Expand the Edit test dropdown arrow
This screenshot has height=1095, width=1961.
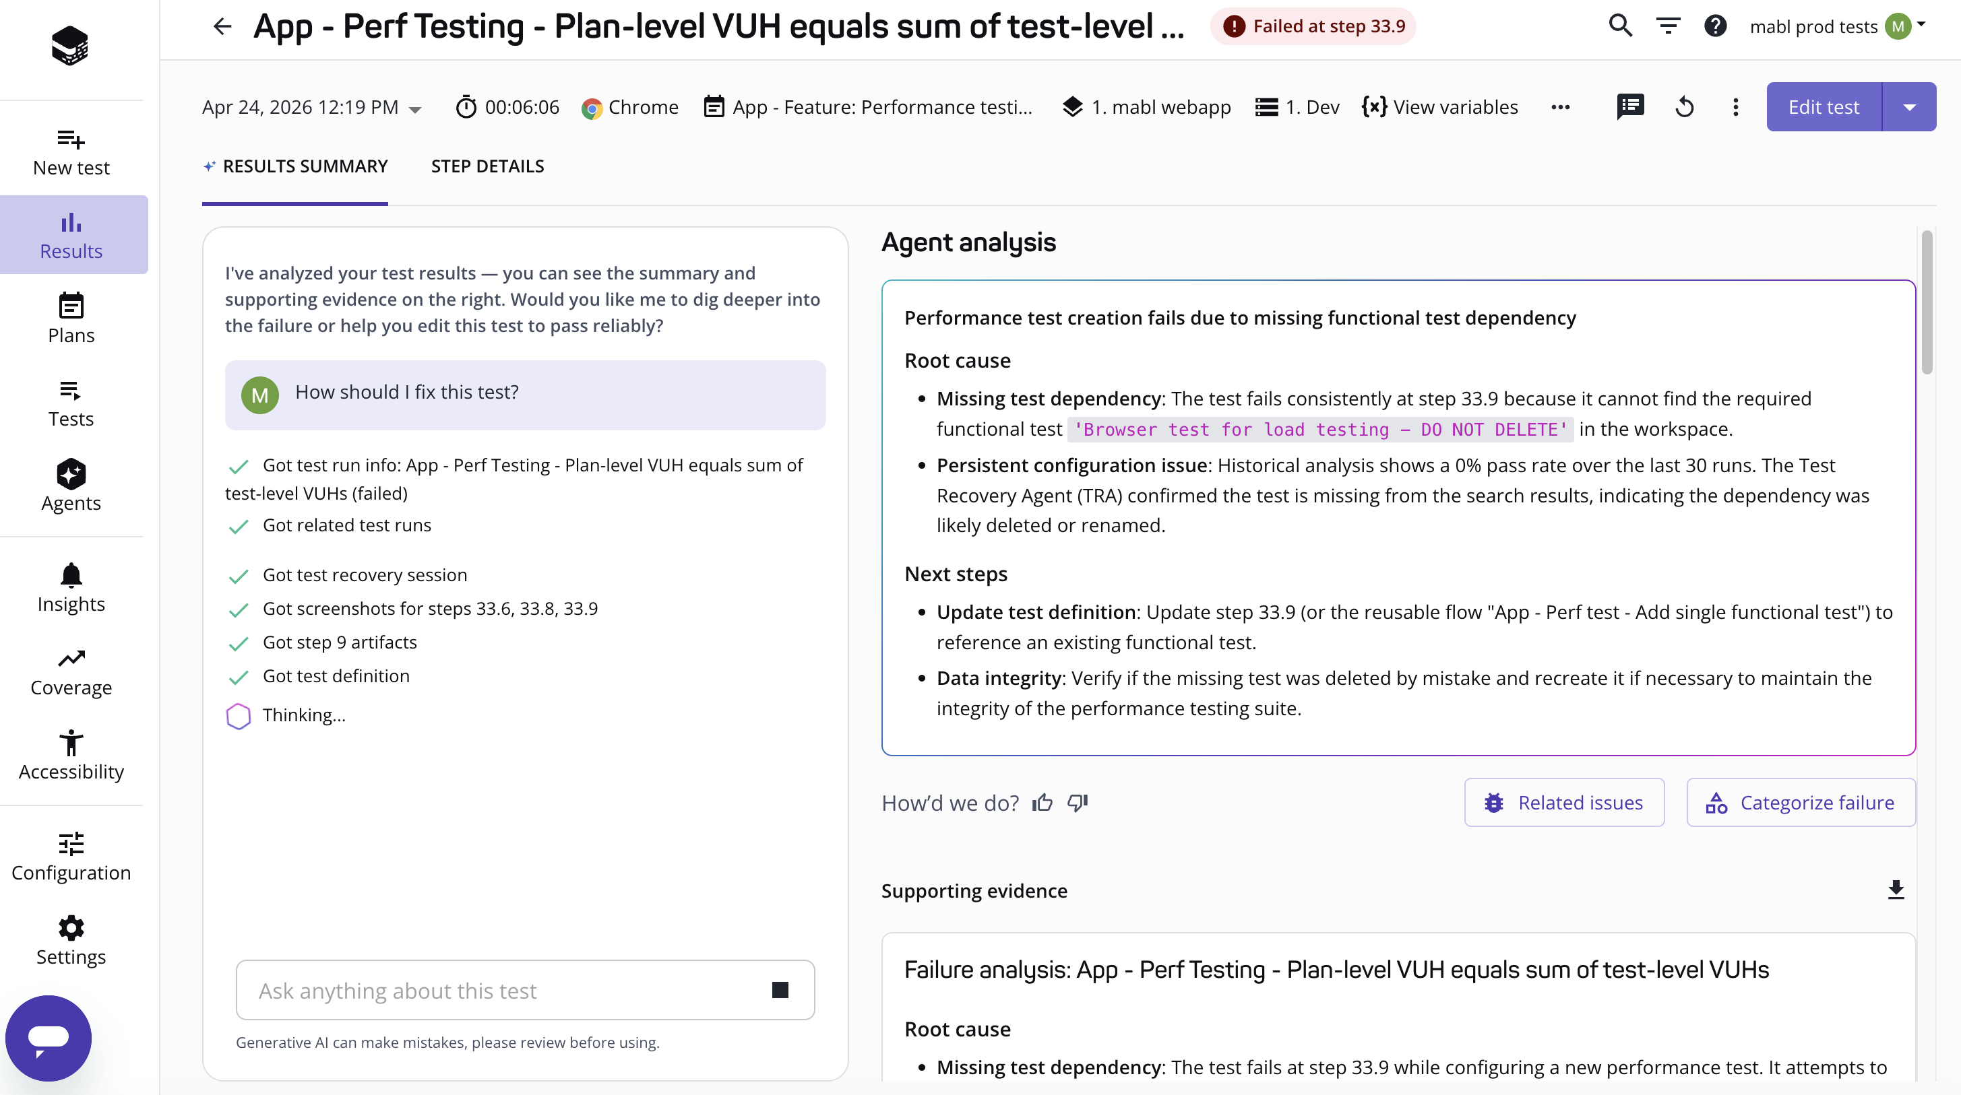(x=1909, y=107)
